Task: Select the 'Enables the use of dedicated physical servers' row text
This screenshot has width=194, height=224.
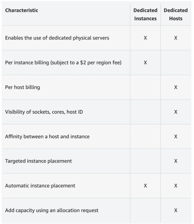Action: [x=57, y=38]
